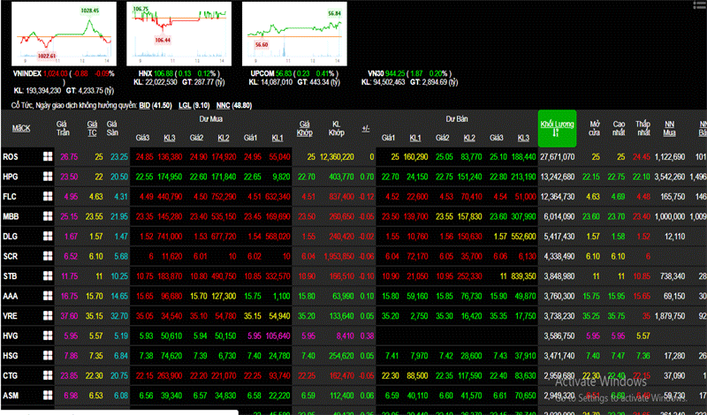Select the SCR stock symbol

[x=11, y=256]
